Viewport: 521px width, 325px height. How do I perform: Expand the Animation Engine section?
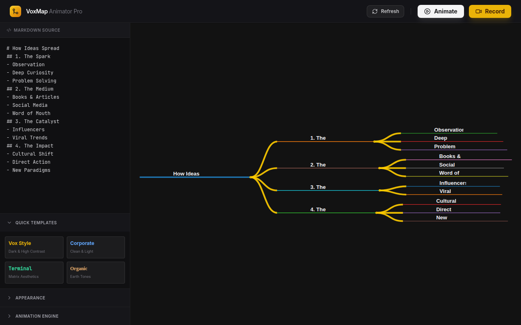[65, 316]
